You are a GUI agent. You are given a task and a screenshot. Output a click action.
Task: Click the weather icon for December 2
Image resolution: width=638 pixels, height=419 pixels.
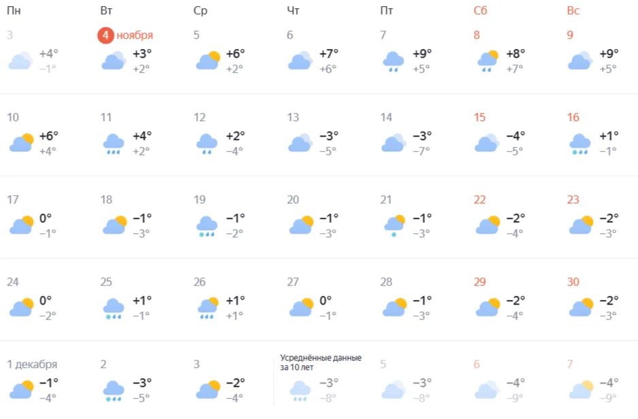coord(113,390)
